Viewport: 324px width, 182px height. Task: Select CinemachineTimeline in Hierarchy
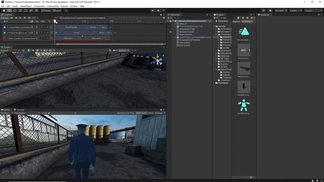point(190,40)
